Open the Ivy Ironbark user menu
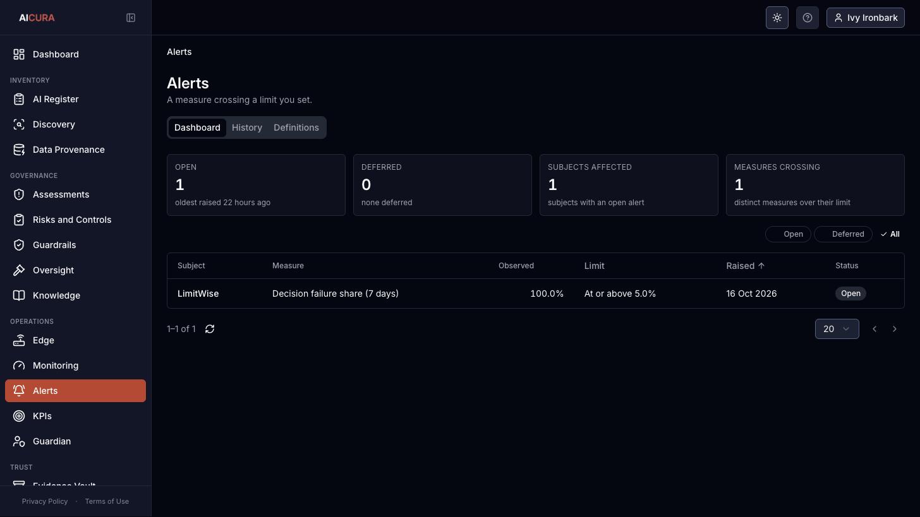920x517 pixels. (x=866, y=18)
